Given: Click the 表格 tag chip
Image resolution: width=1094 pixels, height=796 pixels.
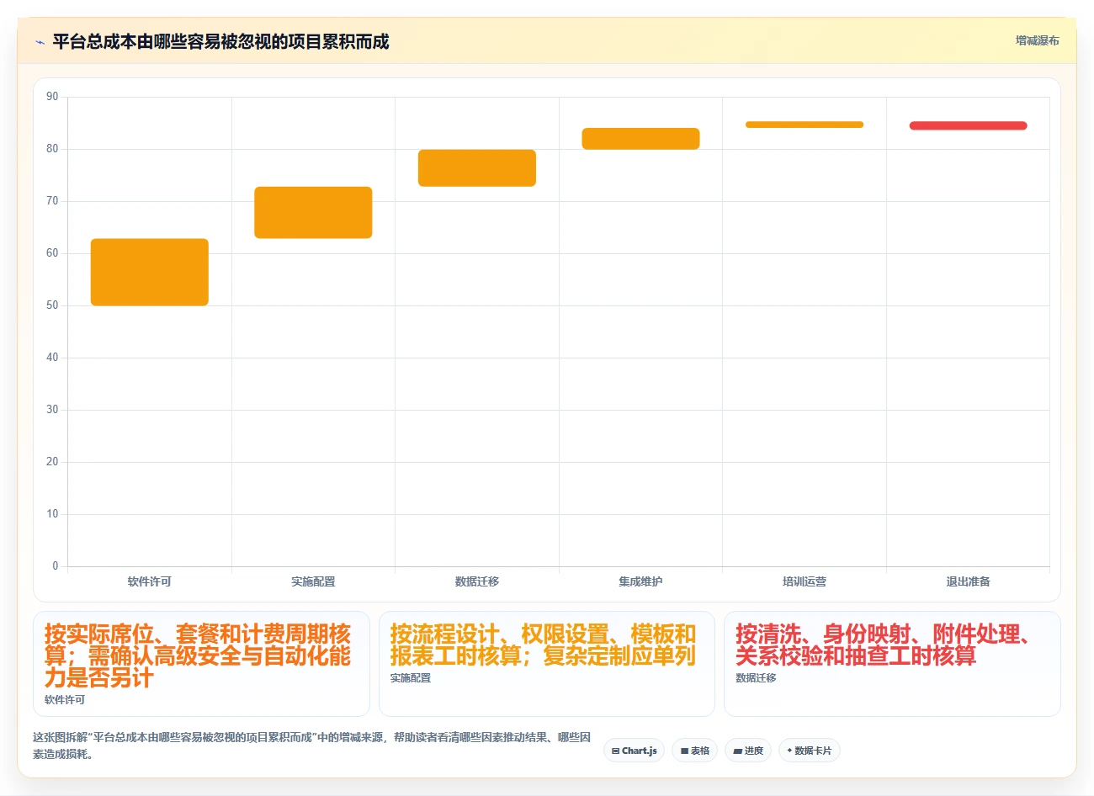Looking at the screenshot, I should 695,751.
